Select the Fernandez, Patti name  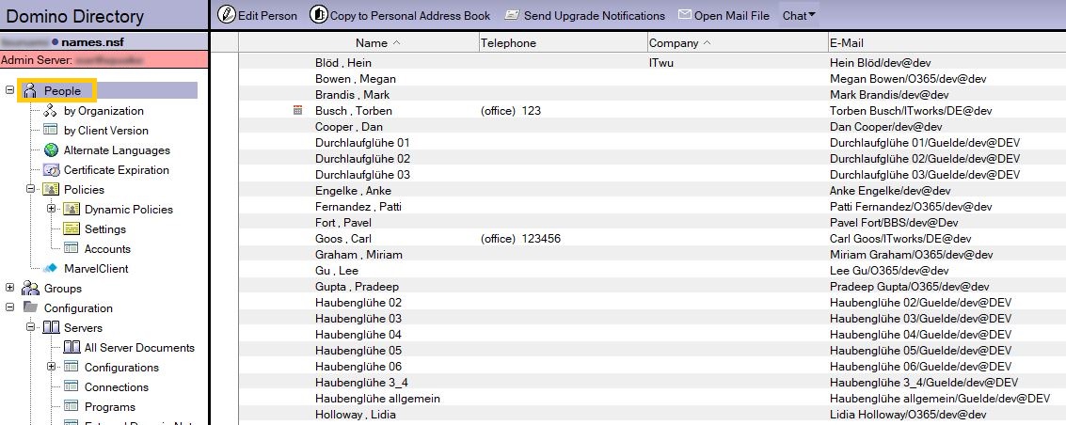click(358, 207)
